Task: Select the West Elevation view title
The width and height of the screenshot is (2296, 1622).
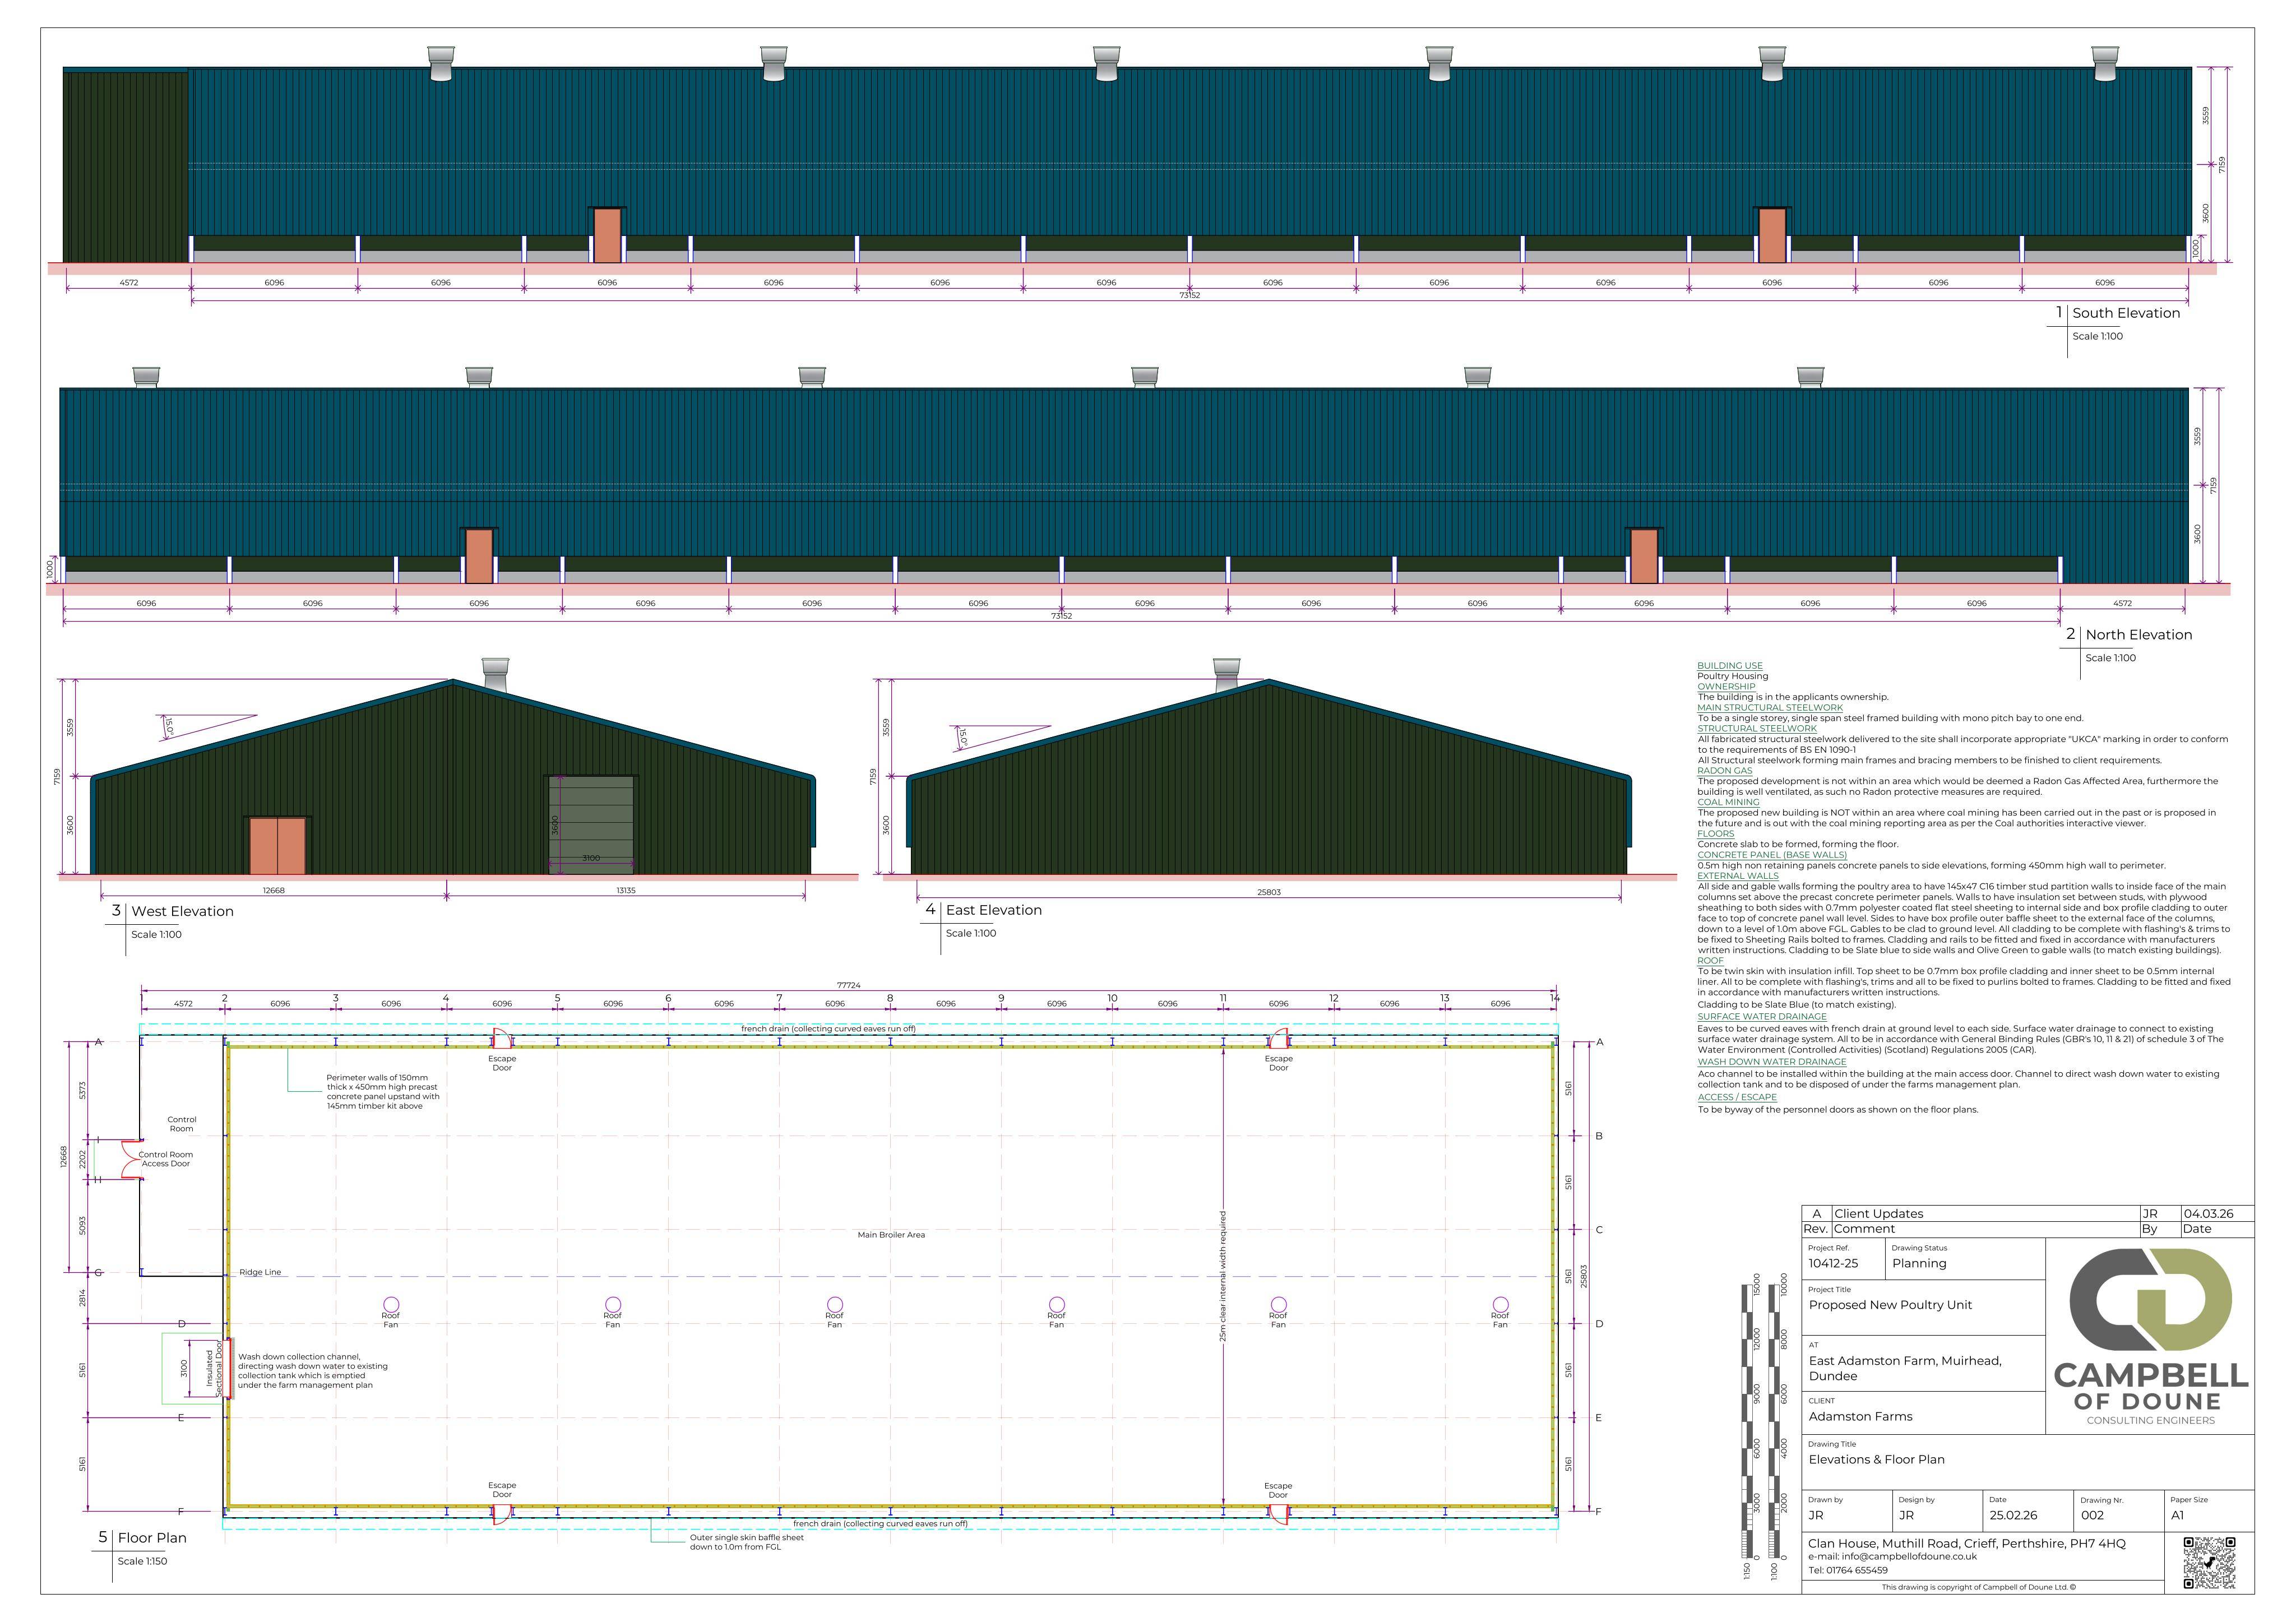Action: [x=182, y=911]
